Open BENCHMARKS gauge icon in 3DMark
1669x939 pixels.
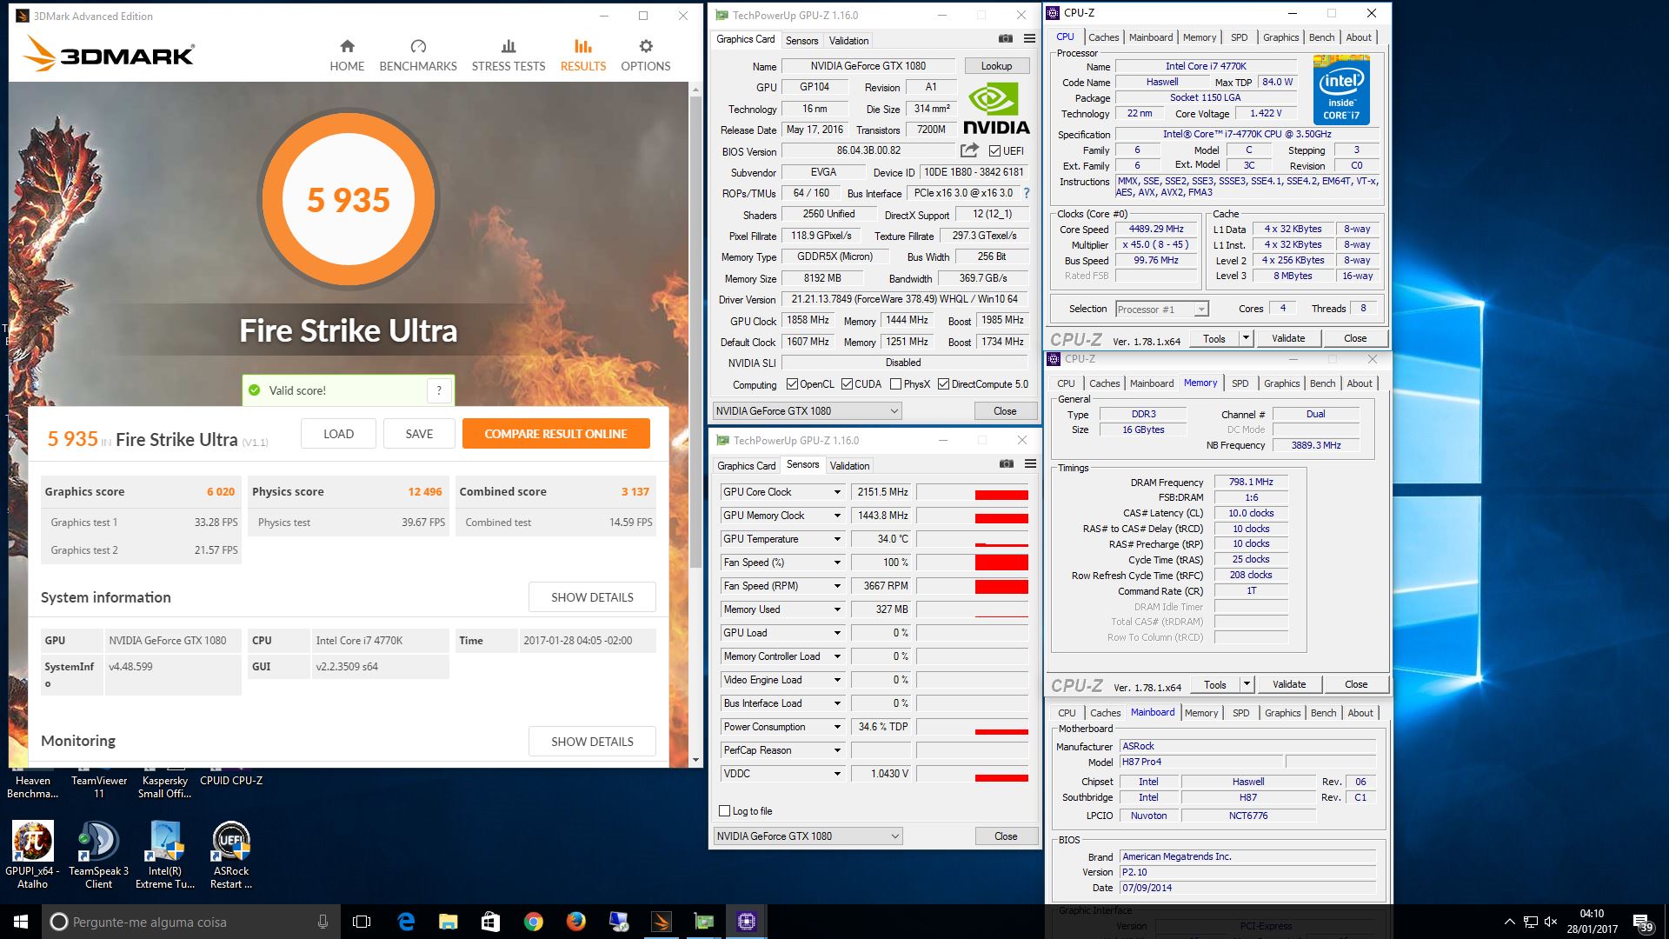418,46
